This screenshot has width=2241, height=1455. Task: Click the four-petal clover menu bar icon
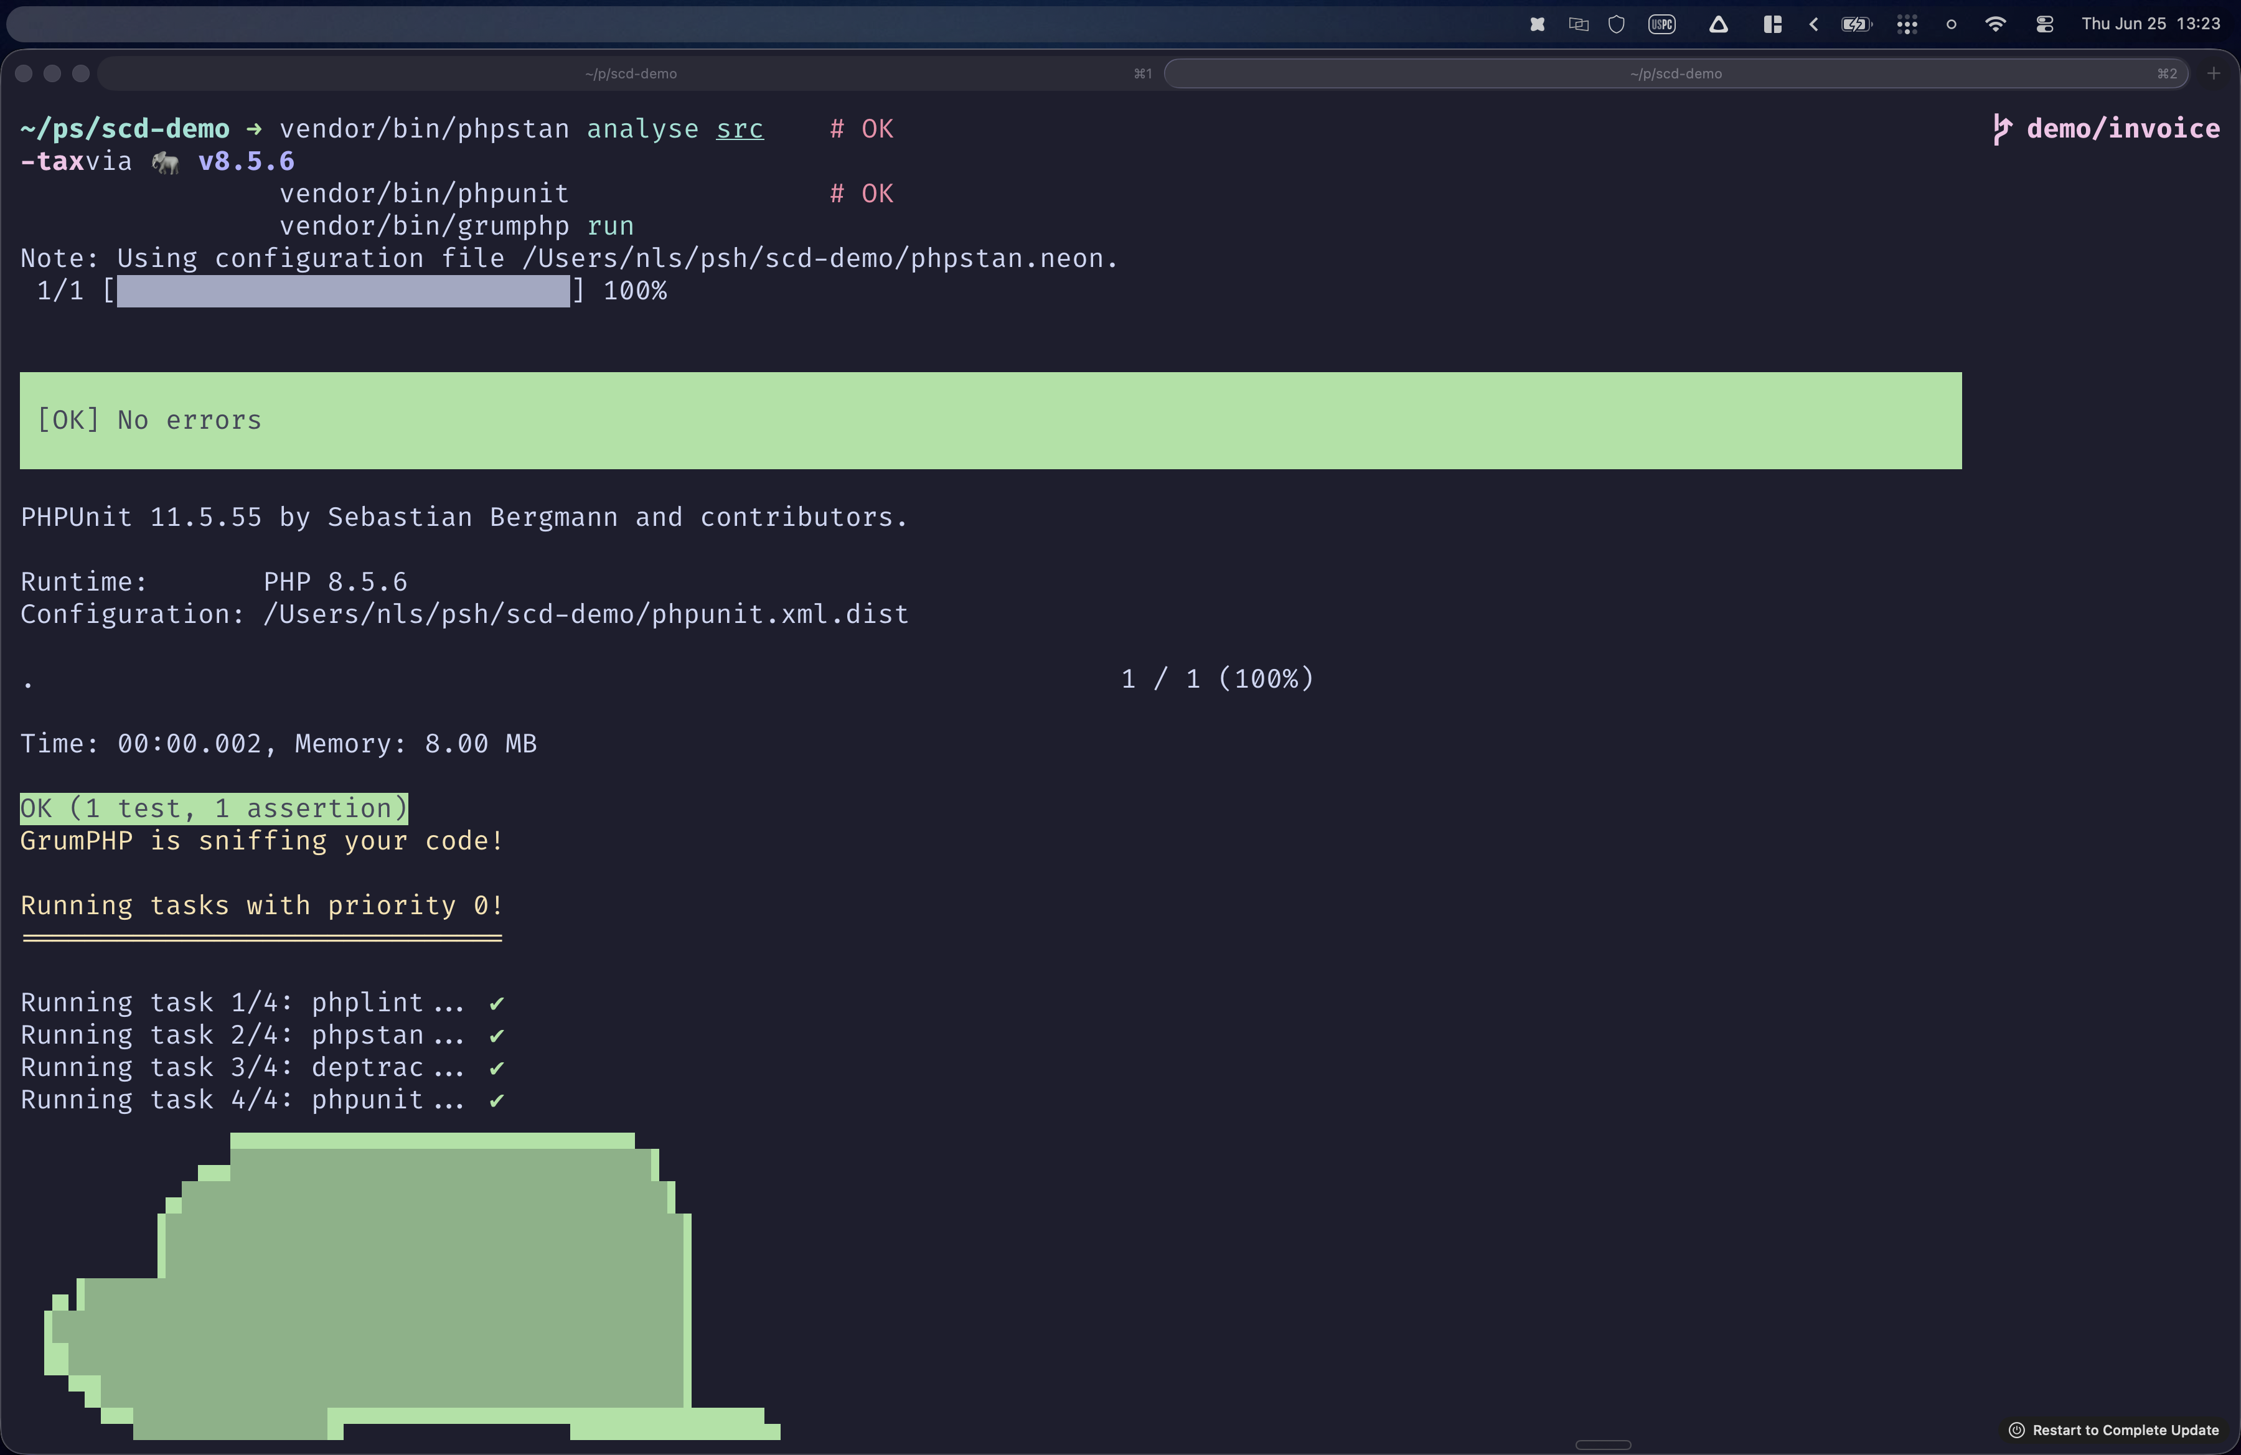(1538, 24)
